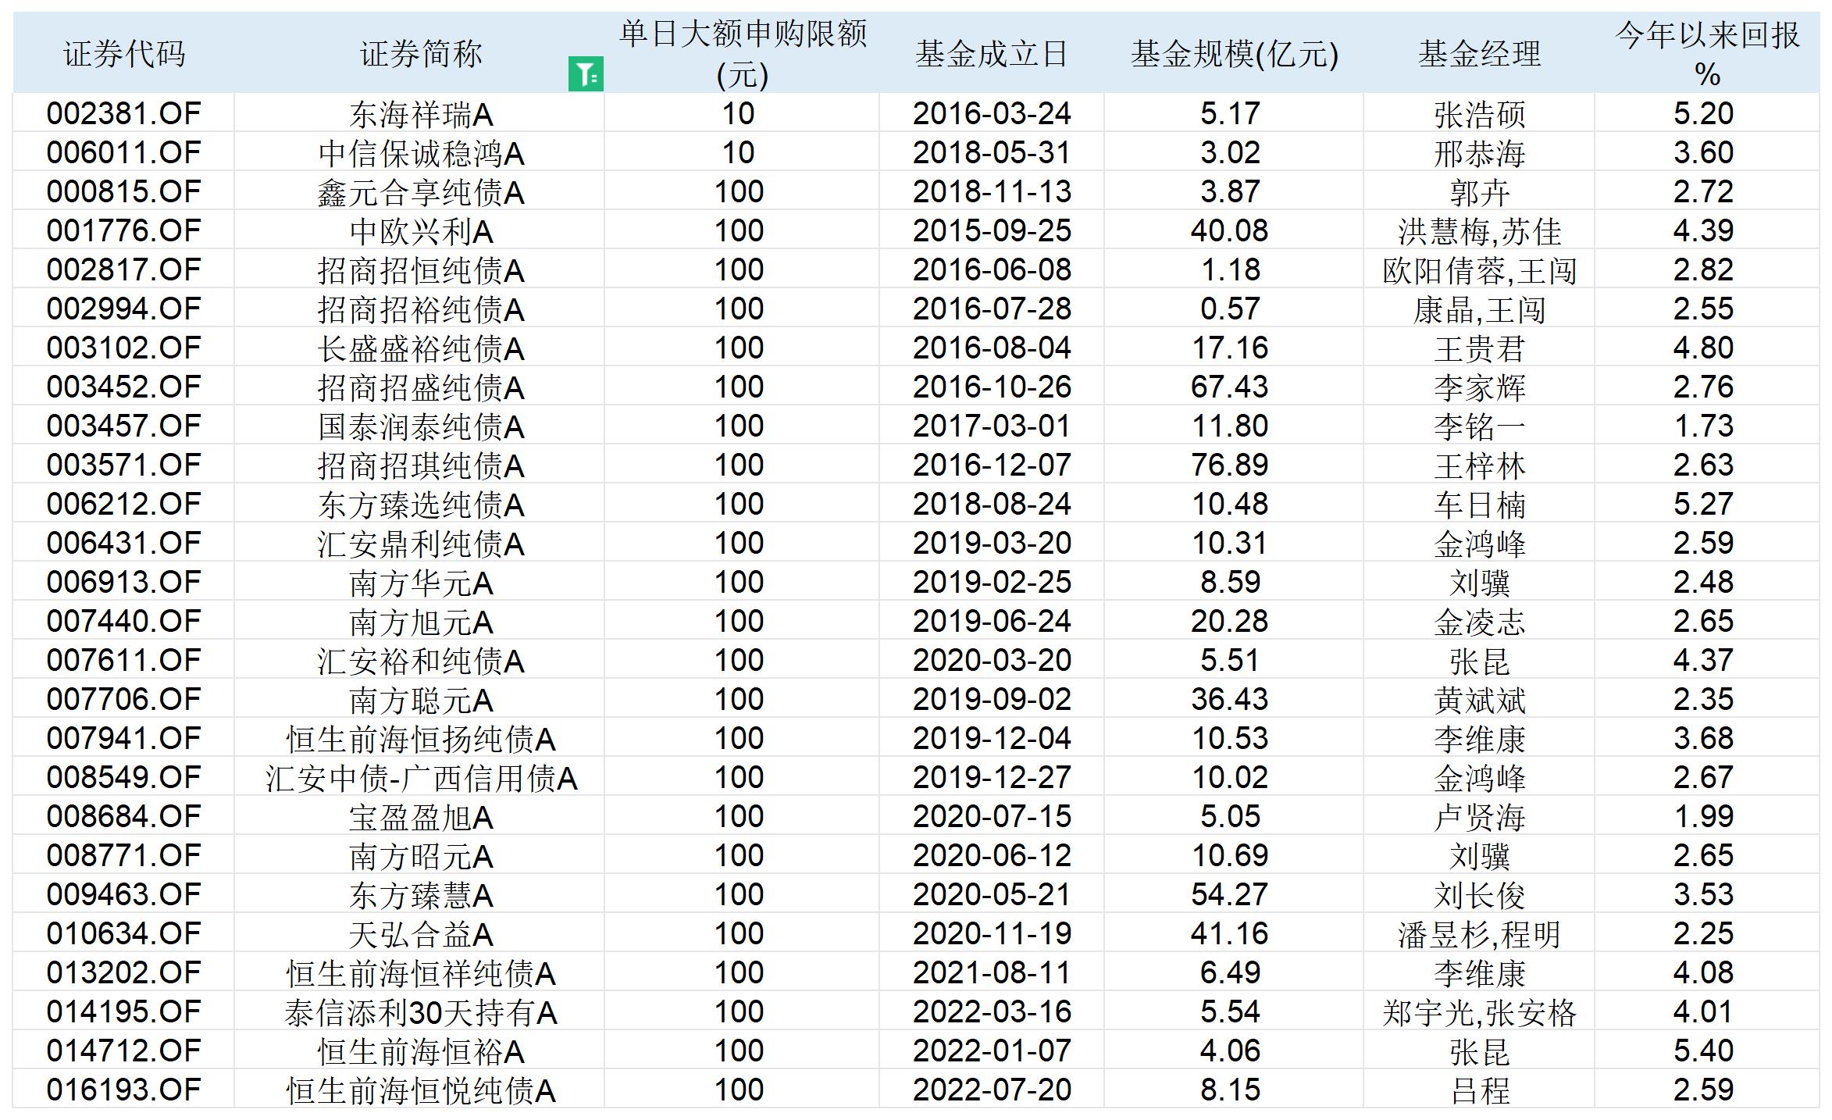Click fund code 003452.OF
1832x1120 pixels.
tap(123, 387)
